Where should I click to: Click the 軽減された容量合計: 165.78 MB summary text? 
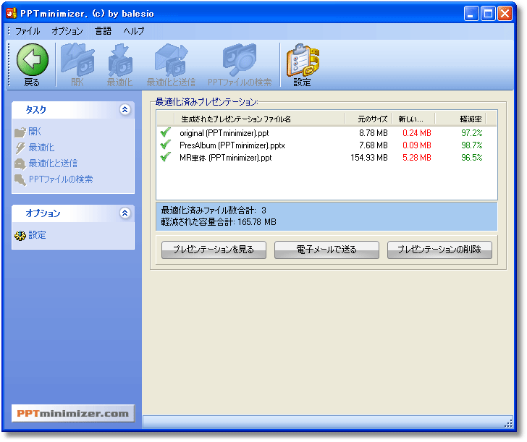[x=219, y=222]
